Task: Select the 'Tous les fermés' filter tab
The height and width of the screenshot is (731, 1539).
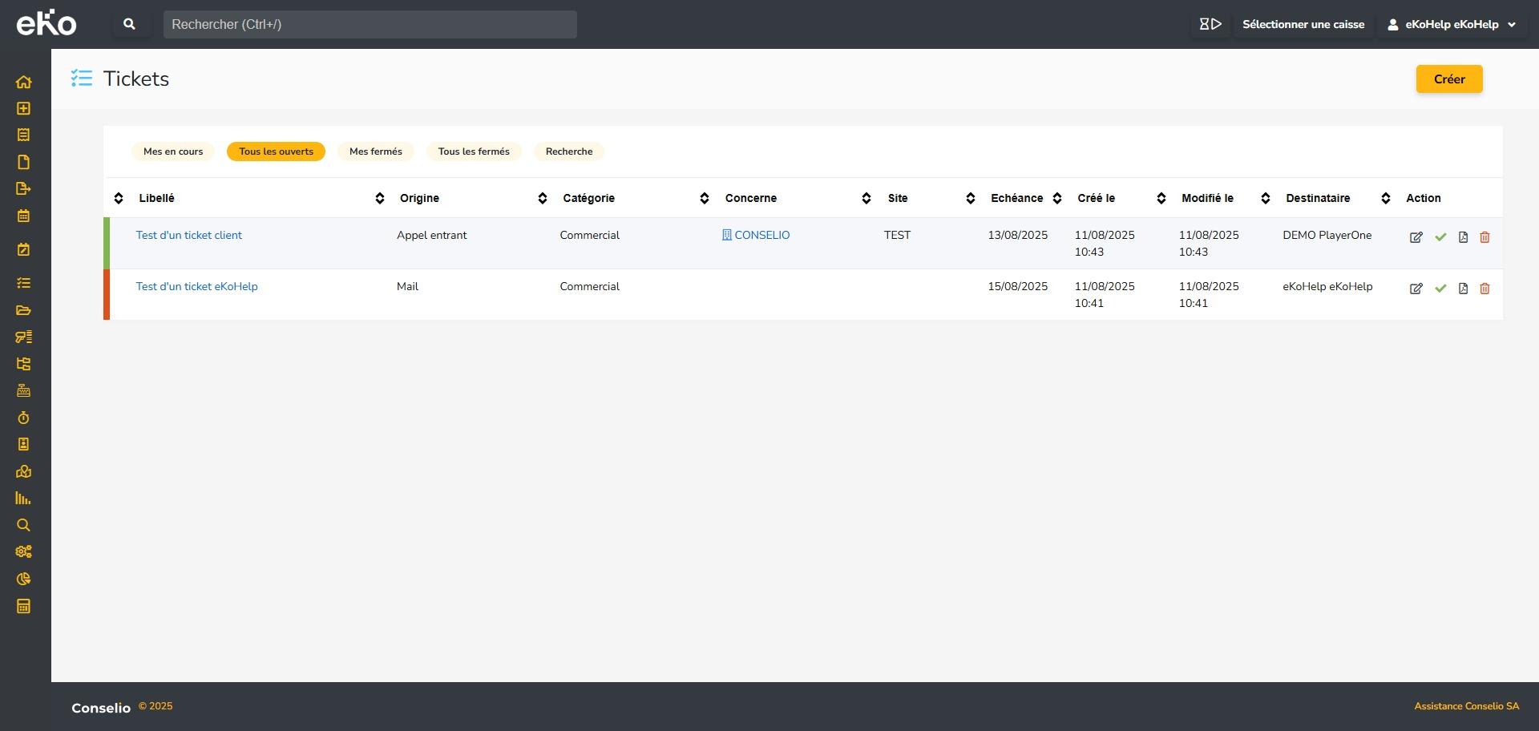Action: (x=474, y=151)
